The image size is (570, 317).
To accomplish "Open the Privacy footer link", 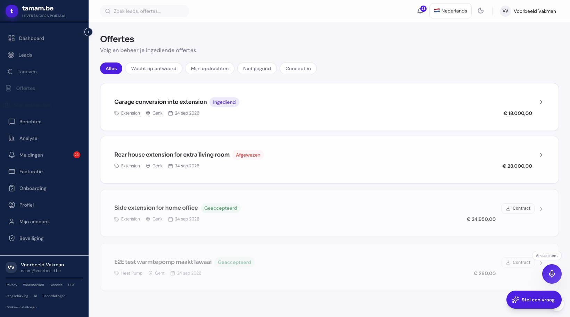I will 11,285.
